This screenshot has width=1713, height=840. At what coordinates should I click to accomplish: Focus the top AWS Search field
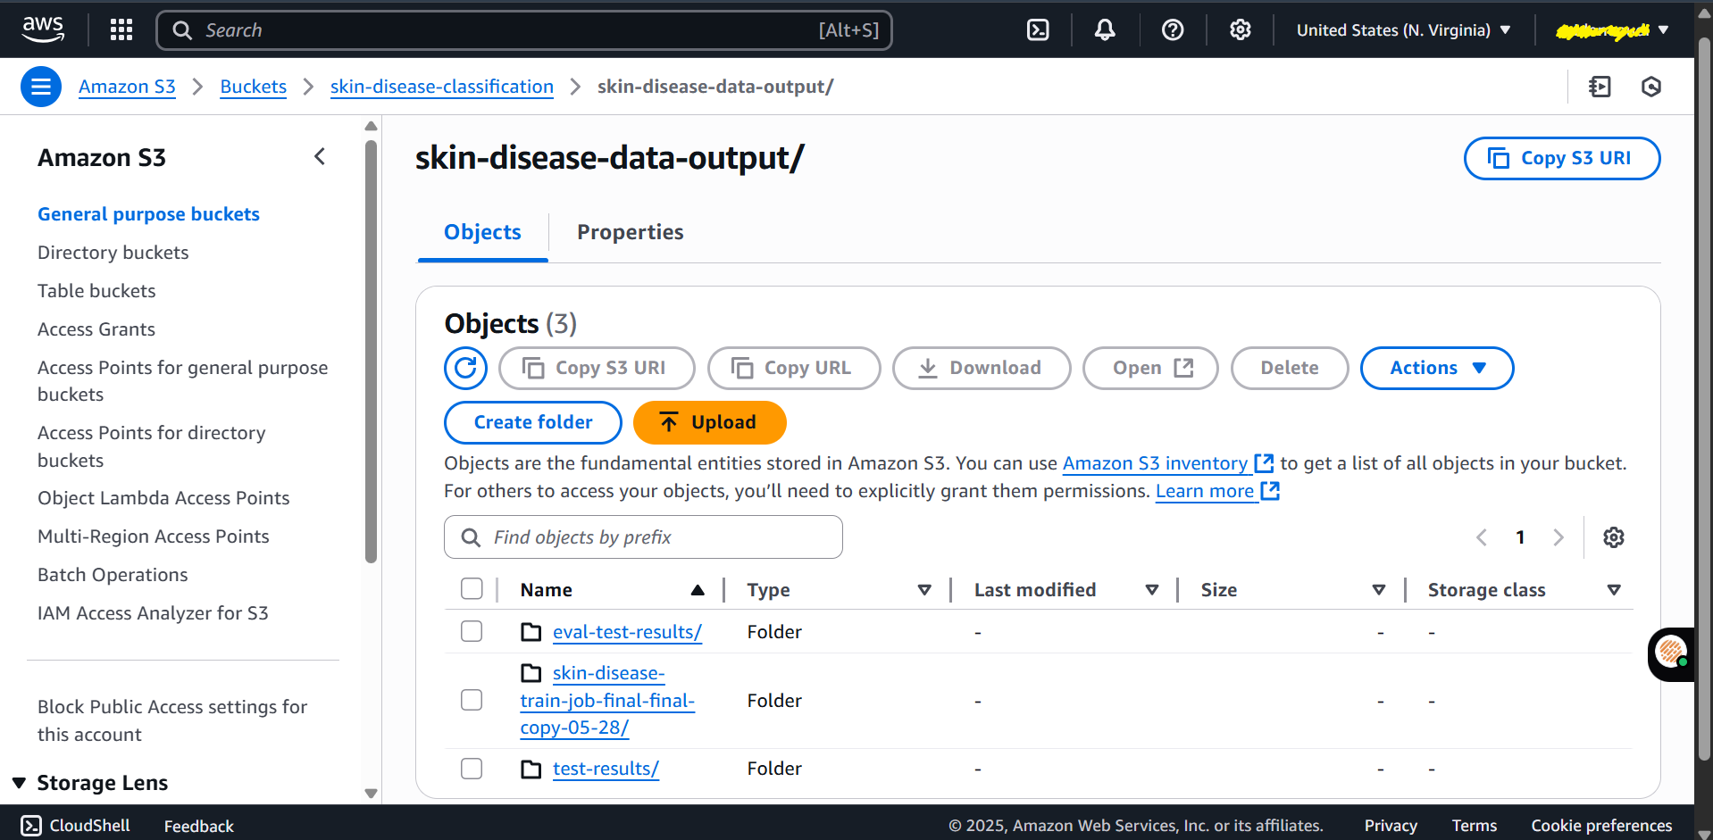tap(524, 30)
